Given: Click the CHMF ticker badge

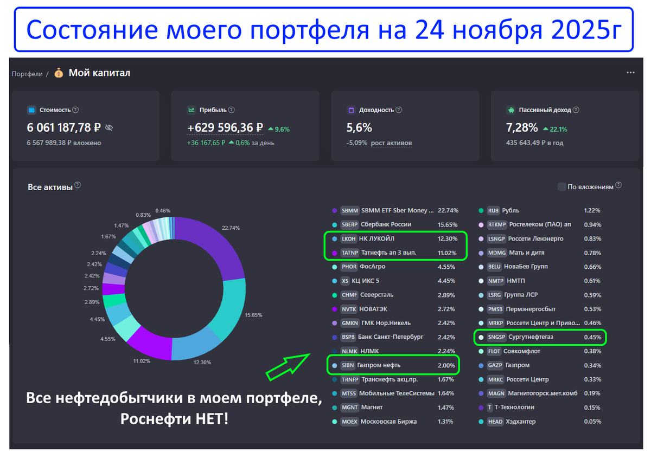Looking at the screenshot, I should point(349,295).
